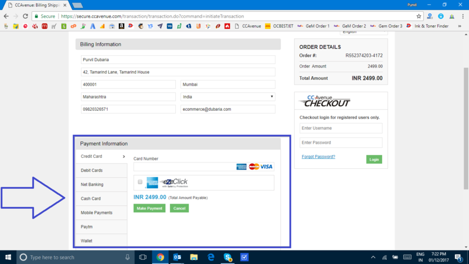Select the Paytm payment option
The width and height of the screenshot is (469, 264).
click(101, 226)
